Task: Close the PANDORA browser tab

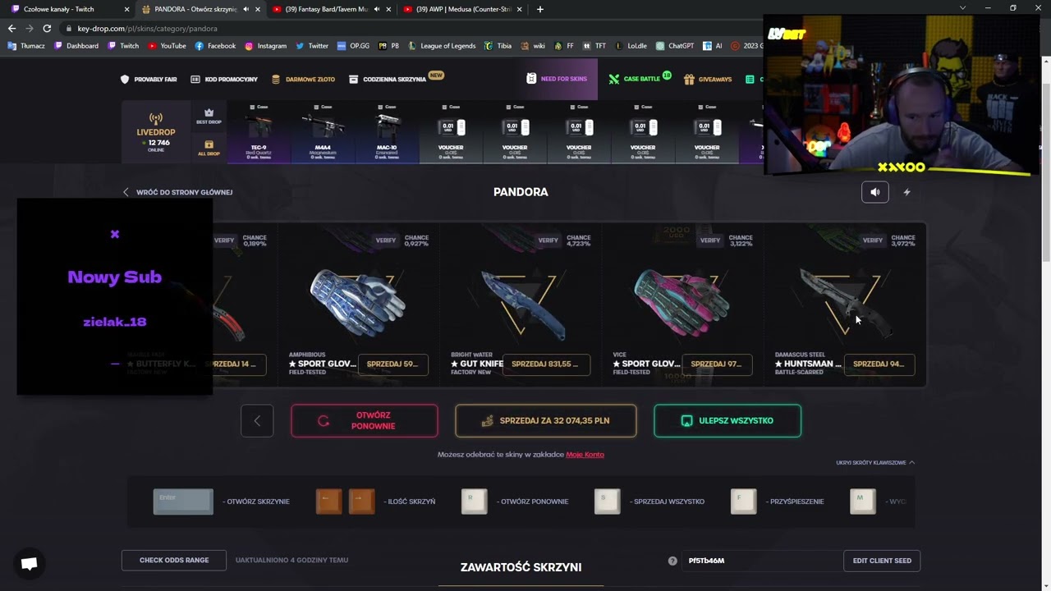Action: click(258, 9)
